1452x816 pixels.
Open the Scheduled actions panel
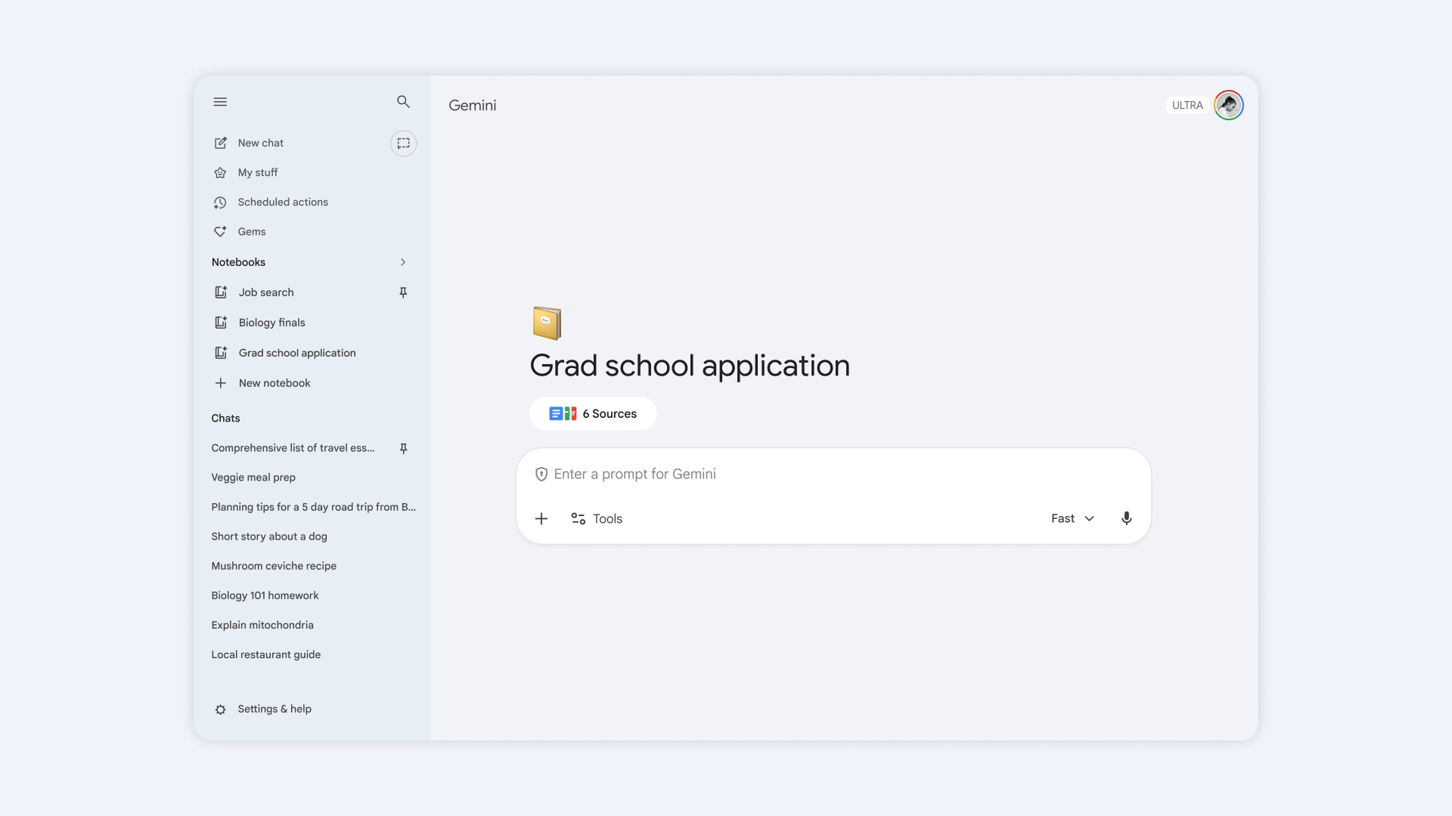pos(282,202)
